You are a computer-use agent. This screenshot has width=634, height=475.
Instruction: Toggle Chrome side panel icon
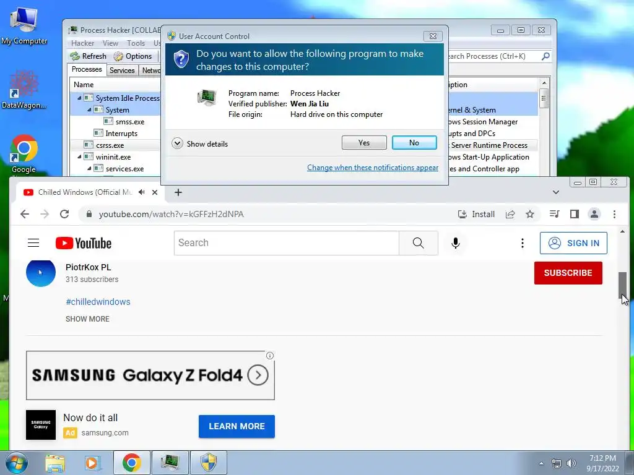pyautogui.click(x=574, y=214)
